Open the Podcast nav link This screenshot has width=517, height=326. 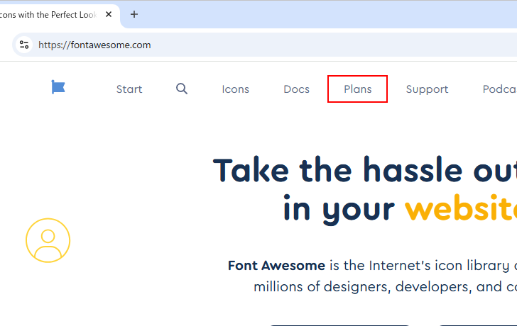pos(500,89)
